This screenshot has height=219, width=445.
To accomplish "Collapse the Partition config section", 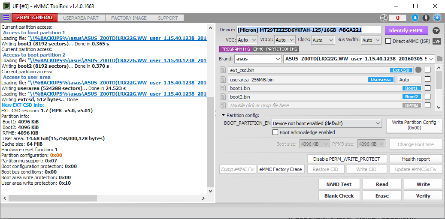I will 224,115.
